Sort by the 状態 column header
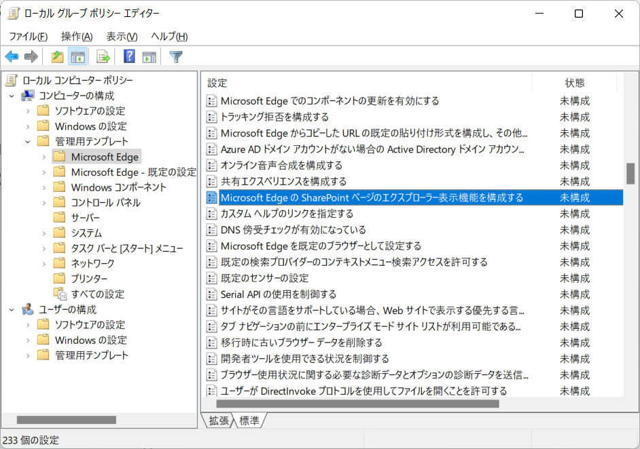 point(575,83)
